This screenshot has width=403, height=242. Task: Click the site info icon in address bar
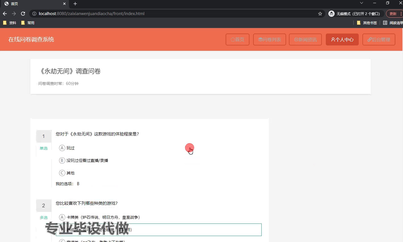pyautogui.click(x=34, y=14)
